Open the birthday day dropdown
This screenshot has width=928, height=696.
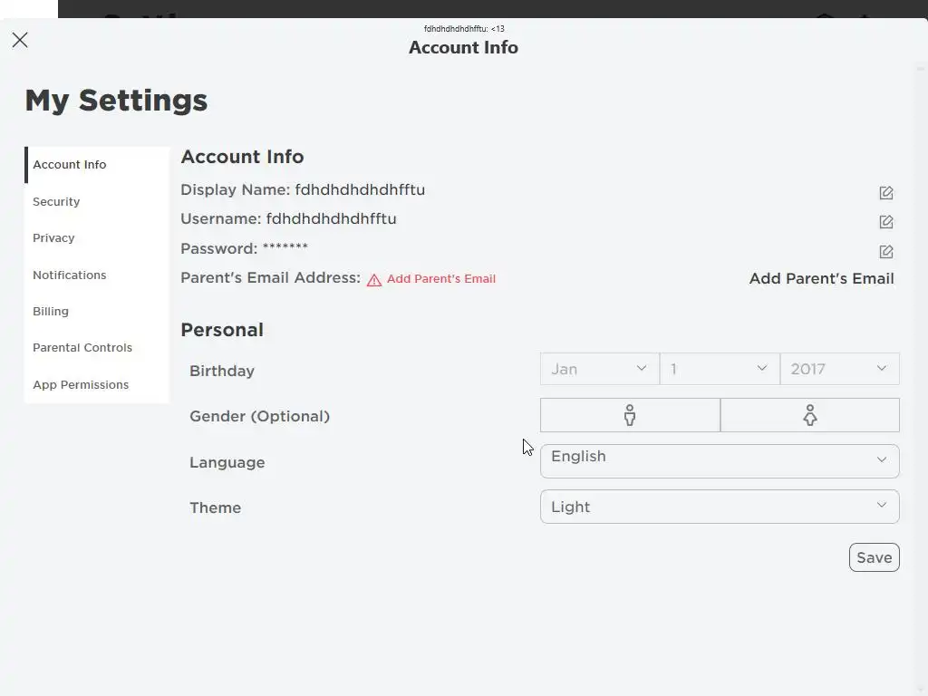tap(720, 369)
